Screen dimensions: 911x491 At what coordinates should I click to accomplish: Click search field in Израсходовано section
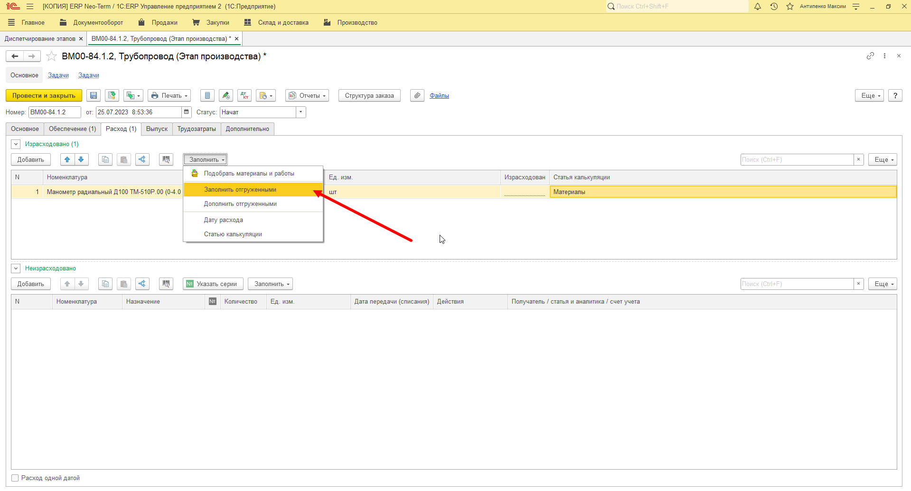797,159
